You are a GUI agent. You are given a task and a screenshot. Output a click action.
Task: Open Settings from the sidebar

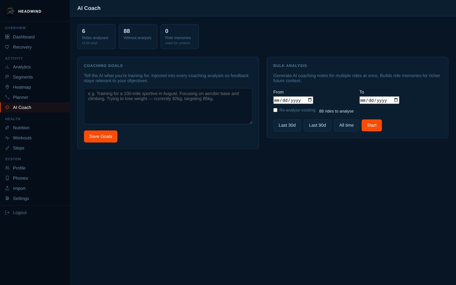(x=35, y=199)
